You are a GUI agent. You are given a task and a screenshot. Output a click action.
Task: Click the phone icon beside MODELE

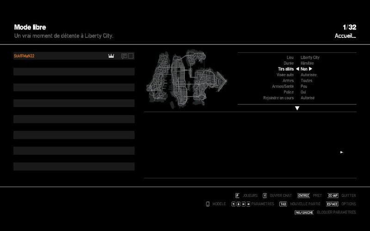click(x=208, y=204)
